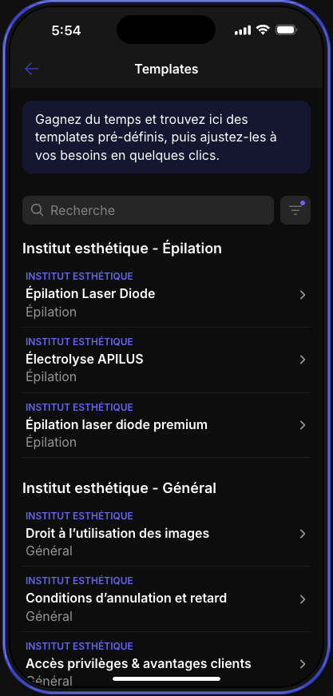Expand chevron for Épilation Laser Diode
This screenshot has height=696, width=333.
(x=303, y=295)
